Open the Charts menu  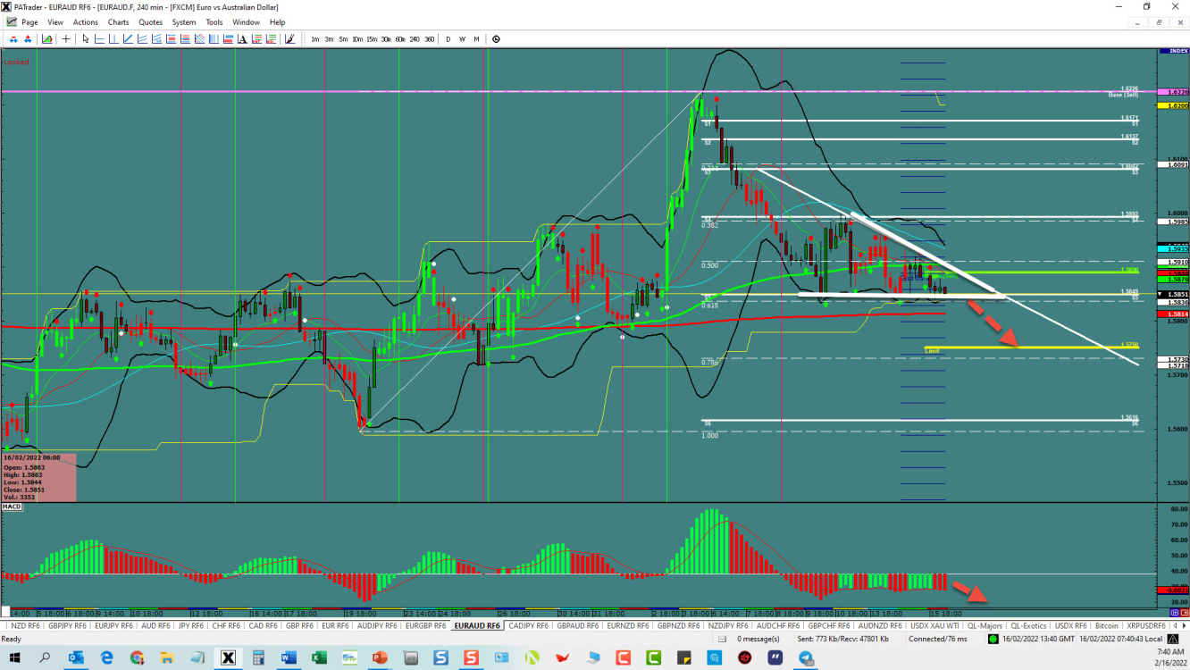point(118,22)
